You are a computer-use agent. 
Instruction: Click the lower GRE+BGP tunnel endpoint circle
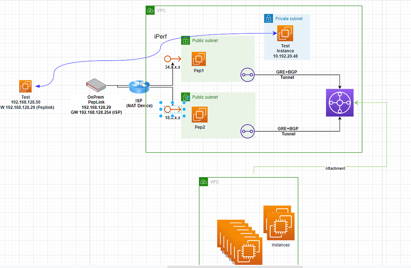[247, 131]
